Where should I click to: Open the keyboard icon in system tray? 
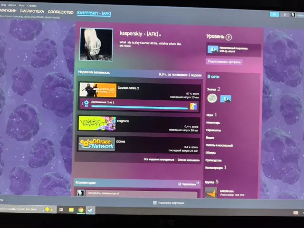click(295, 213)
